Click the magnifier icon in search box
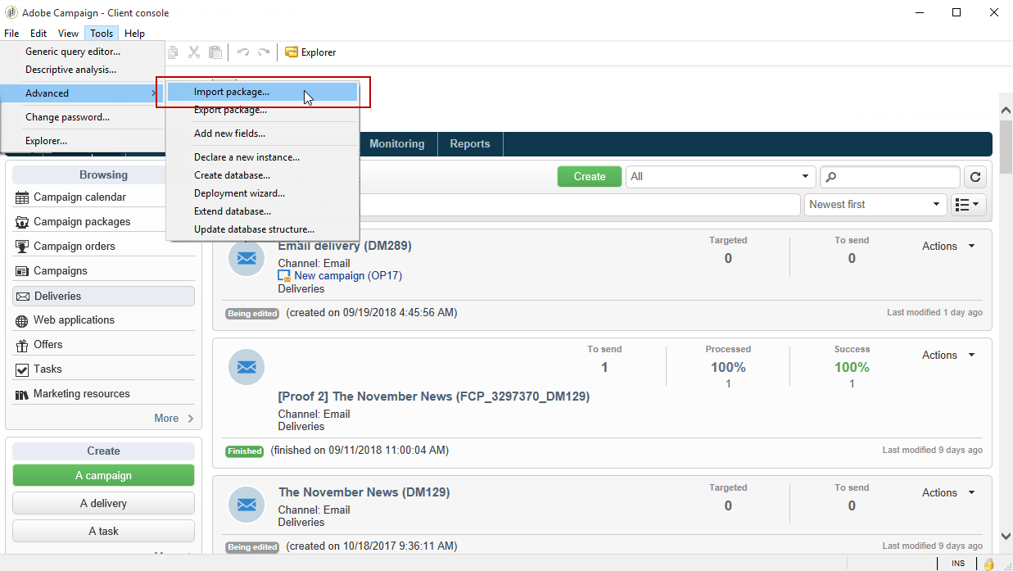 pos(830,177)
